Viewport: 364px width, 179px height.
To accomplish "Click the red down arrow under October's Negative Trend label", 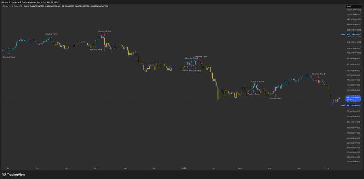I will 104,34.
